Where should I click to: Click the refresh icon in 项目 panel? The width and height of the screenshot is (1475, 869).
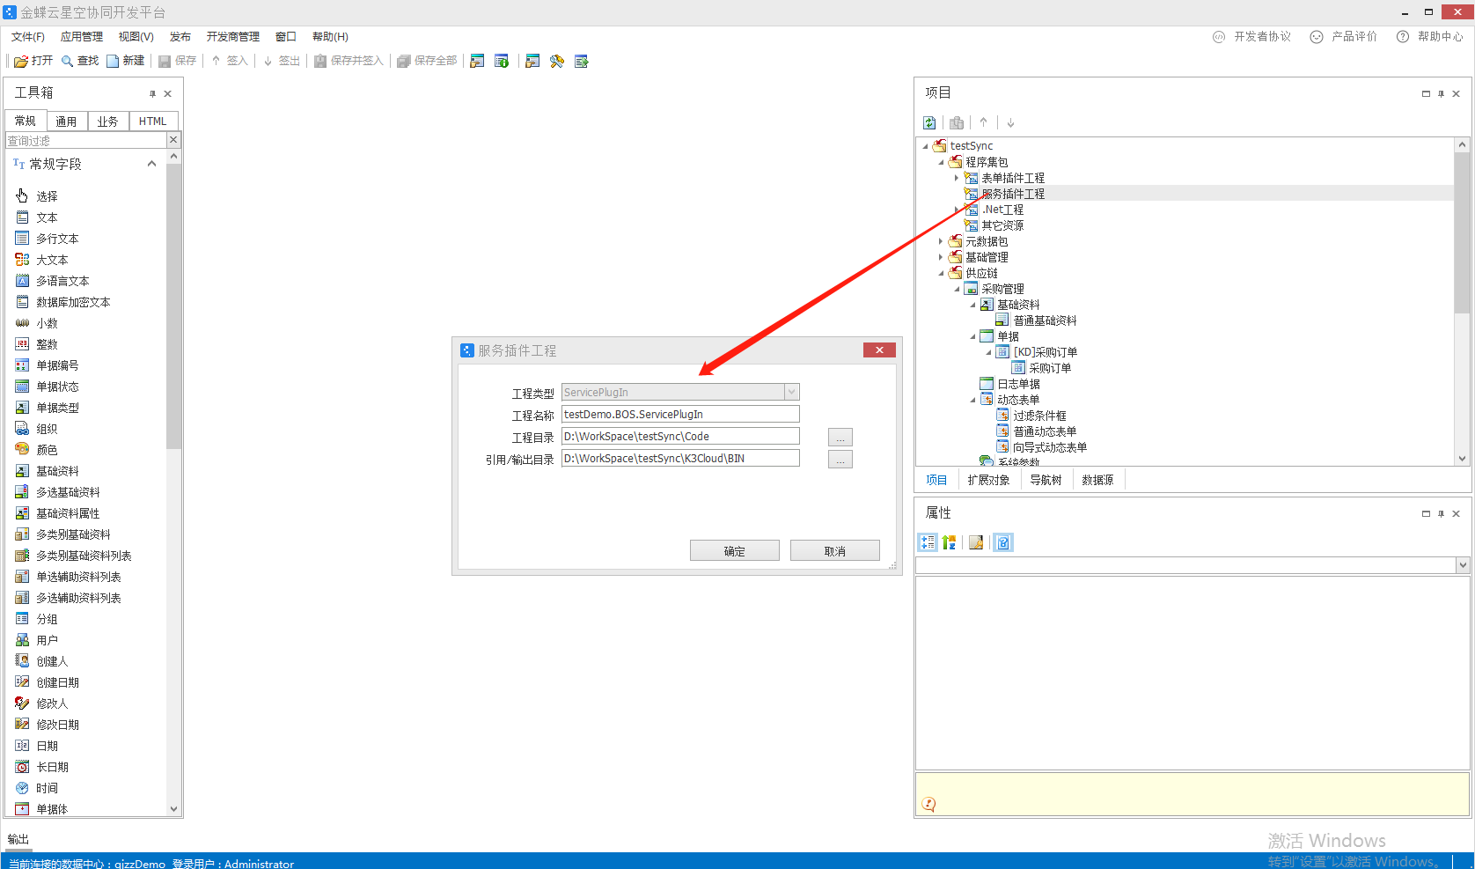929,123
